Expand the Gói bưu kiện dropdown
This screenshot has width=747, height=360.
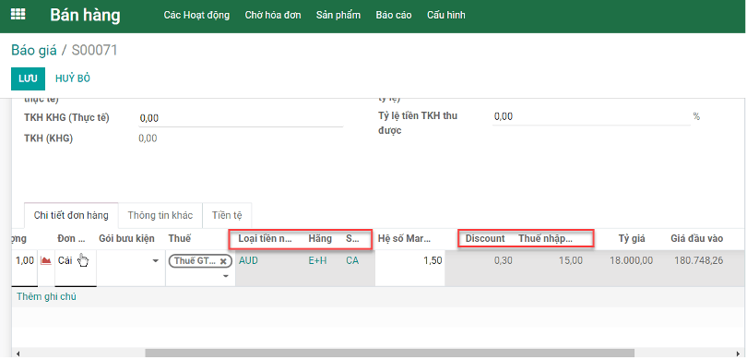155,261
